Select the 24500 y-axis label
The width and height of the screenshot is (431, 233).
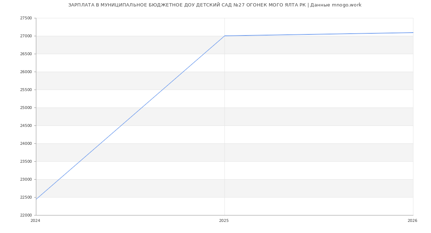[26, 125]
